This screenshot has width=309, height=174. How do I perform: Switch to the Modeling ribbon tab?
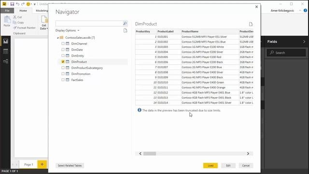[42, 11]
